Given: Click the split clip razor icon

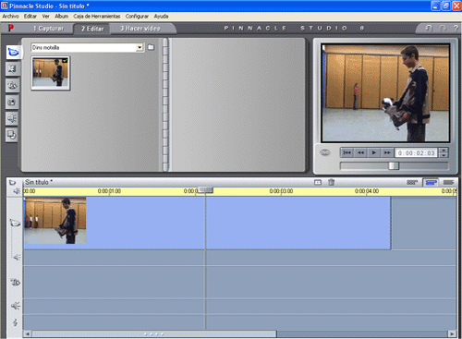Looking at the screenshot, I should pyautogui.click(x=318, y=182).
